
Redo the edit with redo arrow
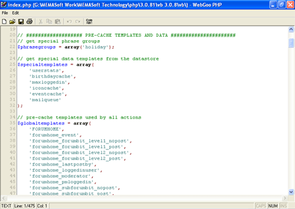[78, 21]
